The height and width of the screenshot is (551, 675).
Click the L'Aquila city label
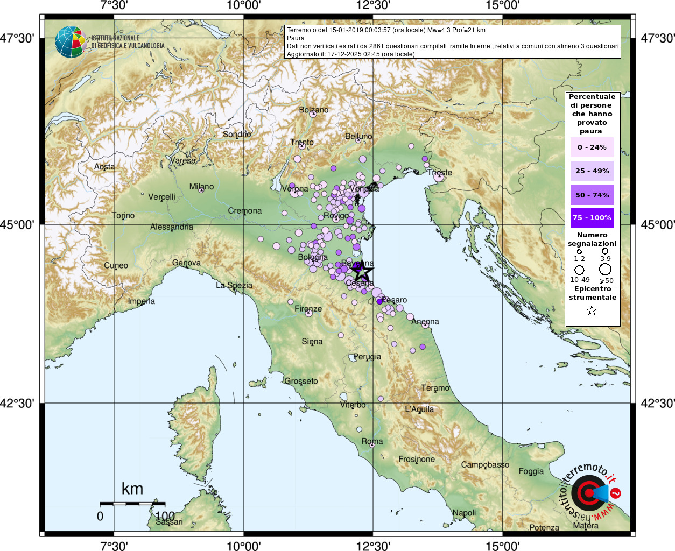coord(419,409)
